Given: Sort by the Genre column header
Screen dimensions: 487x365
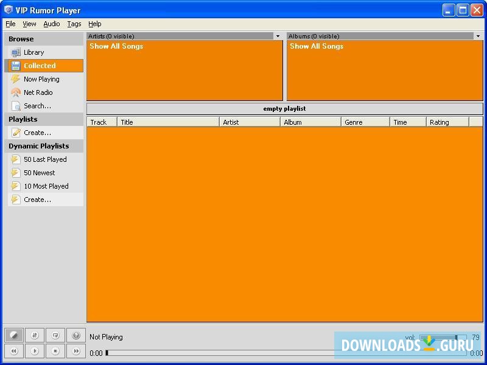Looking at the screenshot, I should click(365, 122).
